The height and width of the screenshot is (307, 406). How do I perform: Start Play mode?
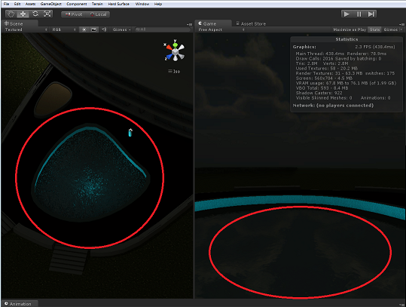[346, 14]
